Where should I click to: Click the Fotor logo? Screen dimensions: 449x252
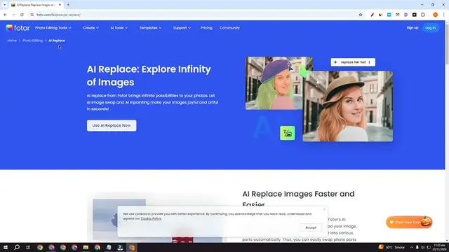[x=18, y=28]
